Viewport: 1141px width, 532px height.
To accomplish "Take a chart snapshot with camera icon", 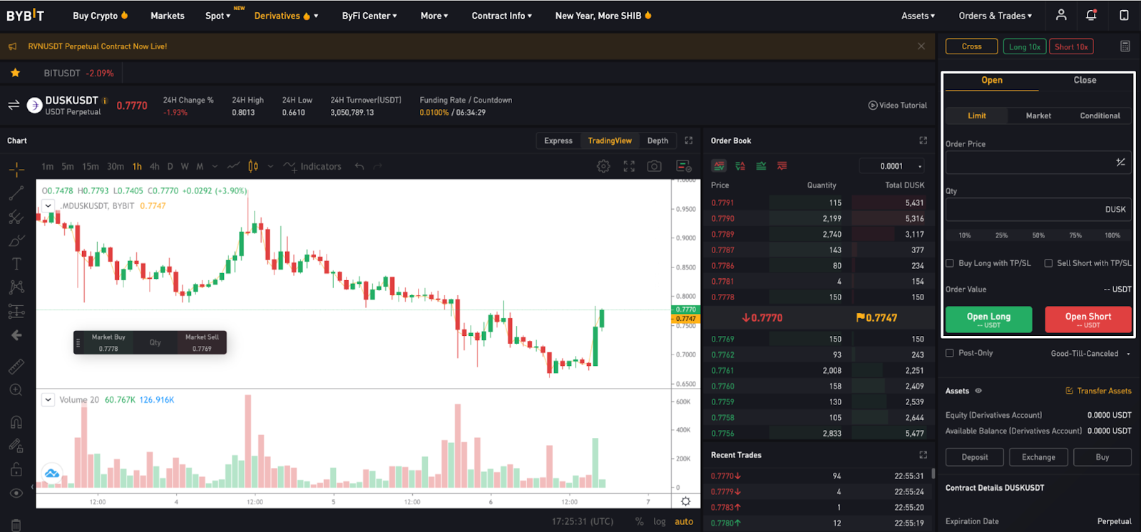I will coord(654,166).
